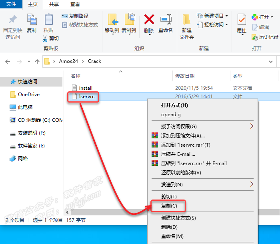Choose 添加到 "lservrc.rar"(T)
Viewport: 280px width, 244px height.
coord(203,145)
